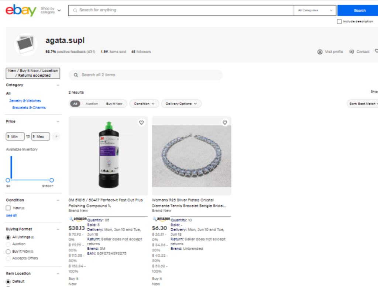
Task: Save 3M Polishing Compound to watchlist heart
Action: click(x=141, y=122)
